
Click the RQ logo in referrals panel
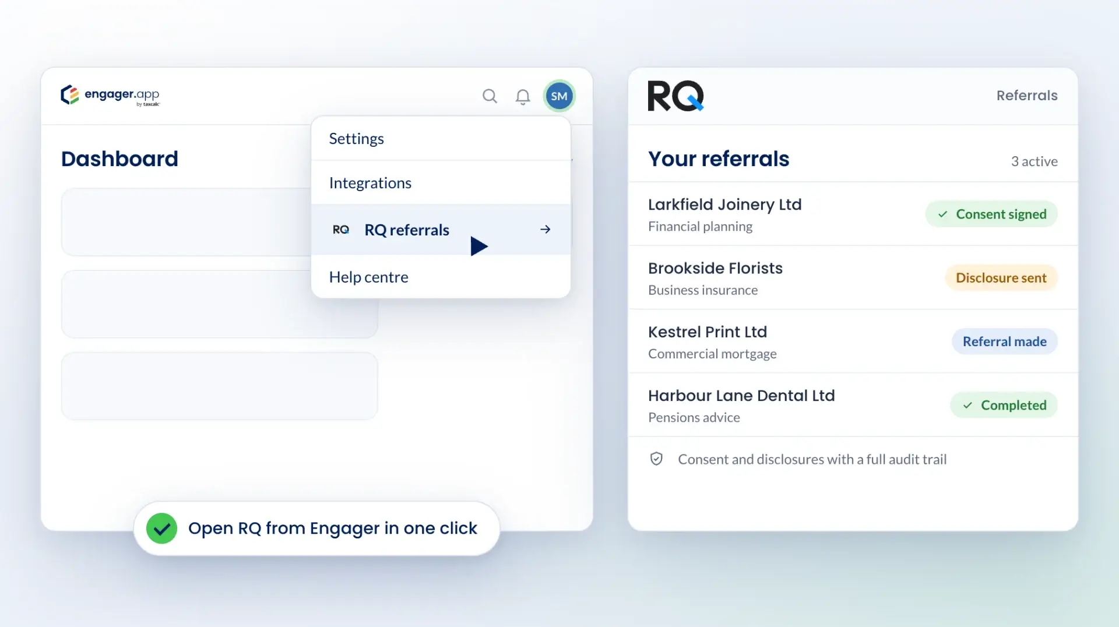pos(675,96)
